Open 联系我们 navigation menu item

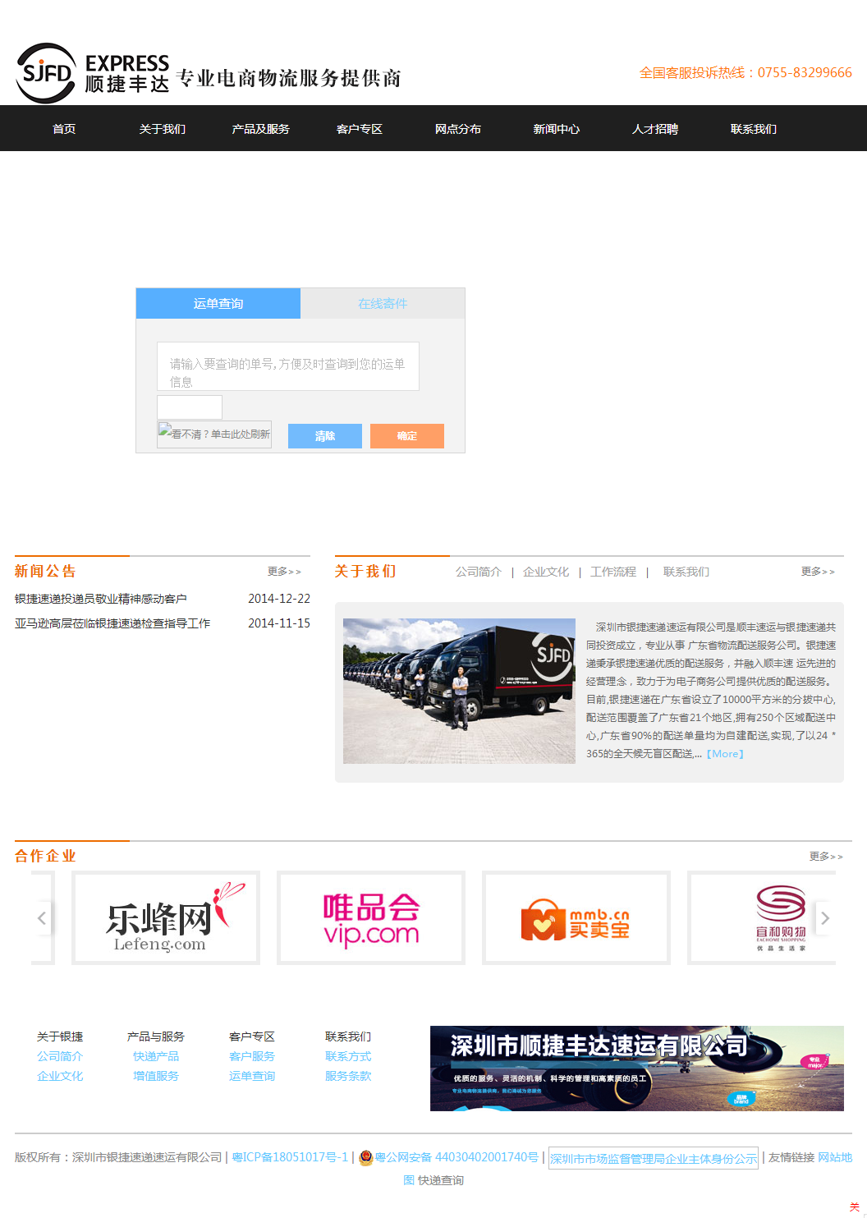click(754, 129)
